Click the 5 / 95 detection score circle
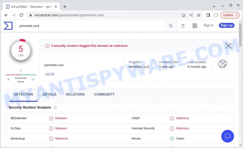The width and height of the screenshot is (243, 148). coord(21,51)
